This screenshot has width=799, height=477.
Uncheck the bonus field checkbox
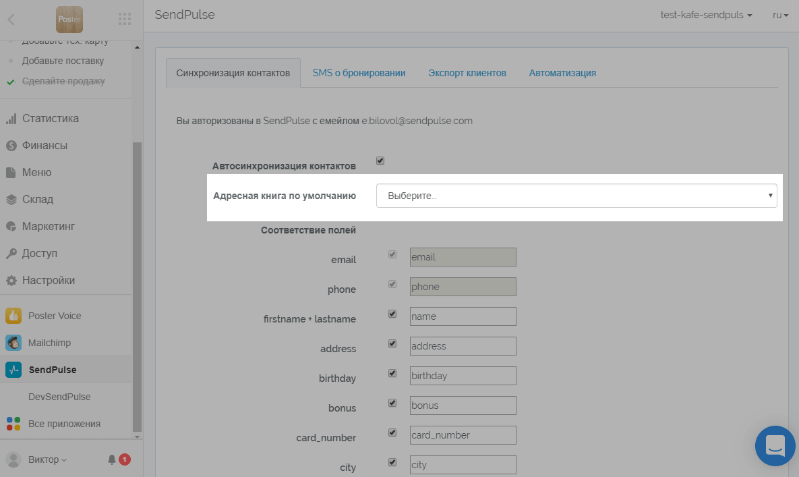(392, 403)
